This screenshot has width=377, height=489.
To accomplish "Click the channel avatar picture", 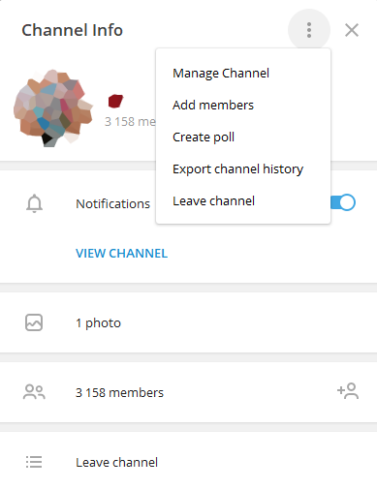I will tap(53, 108).
